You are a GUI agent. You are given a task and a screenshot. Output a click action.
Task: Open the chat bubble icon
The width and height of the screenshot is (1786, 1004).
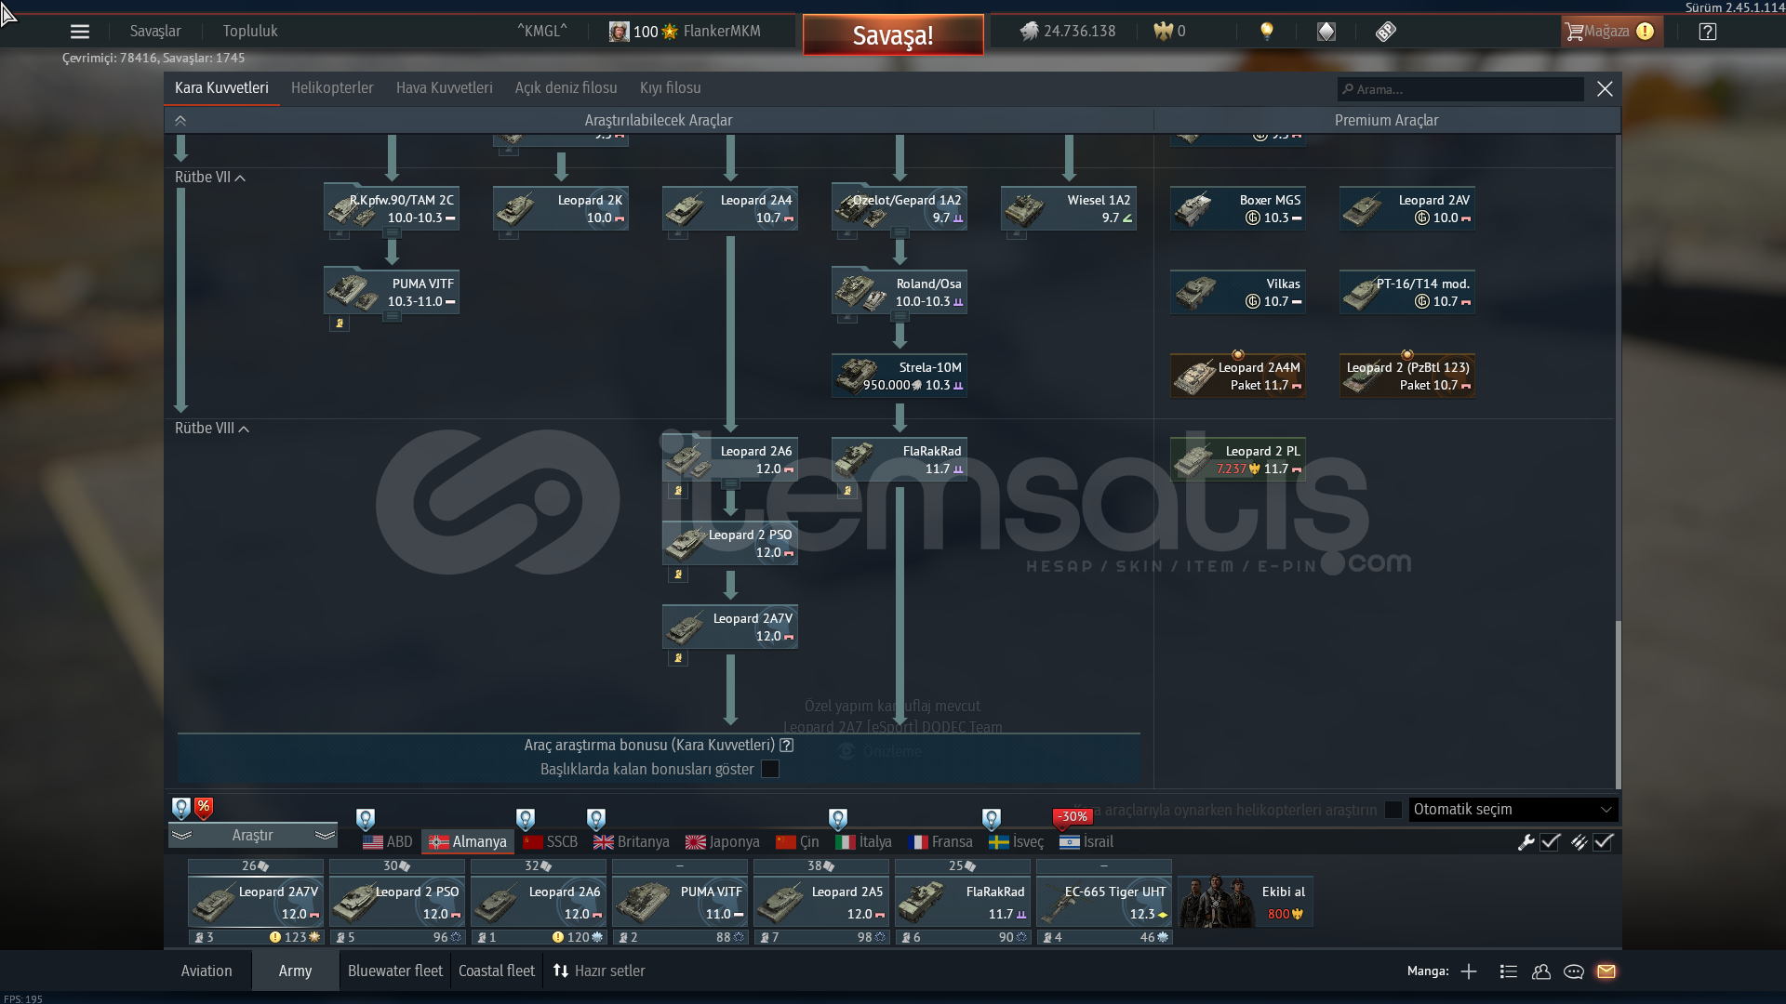tap(1574, 971)
